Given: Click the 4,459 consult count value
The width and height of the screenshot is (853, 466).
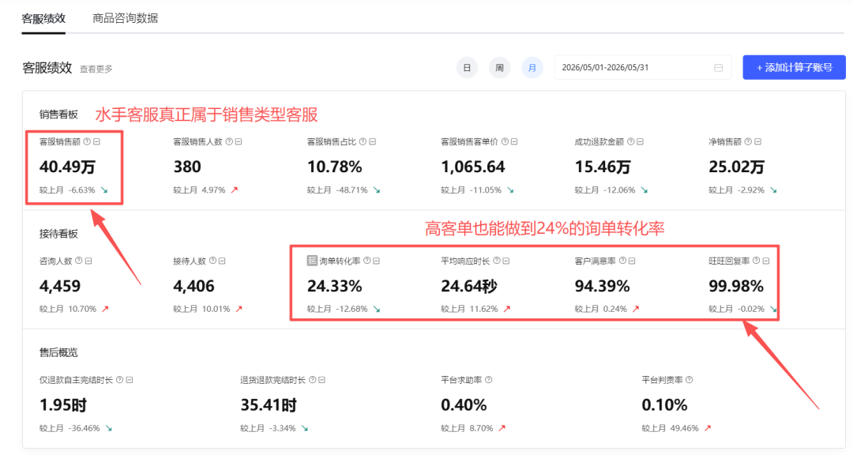Looking at the screenshot, I should coord(60,286).
